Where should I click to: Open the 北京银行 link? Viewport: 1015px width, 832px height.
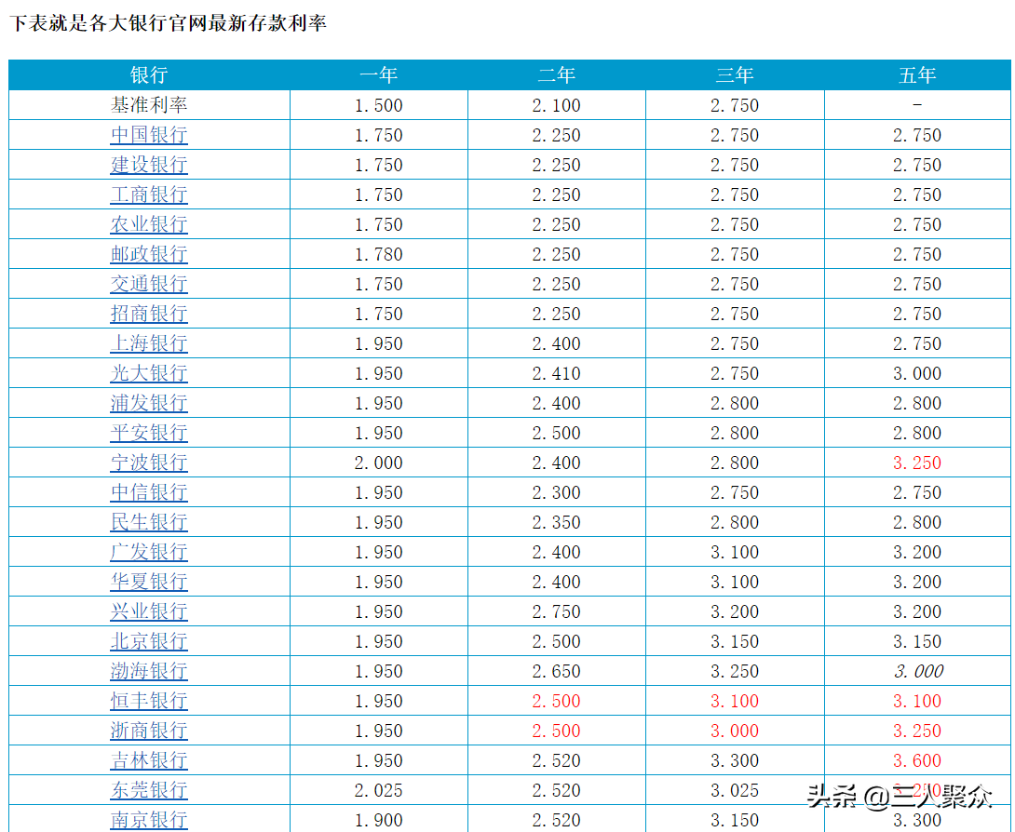tap(149, 640)
